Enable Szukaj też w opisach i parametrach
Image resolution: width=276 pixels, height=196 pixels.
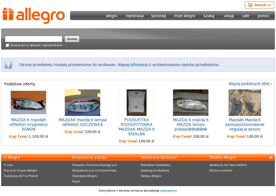(x=7, y=45)
